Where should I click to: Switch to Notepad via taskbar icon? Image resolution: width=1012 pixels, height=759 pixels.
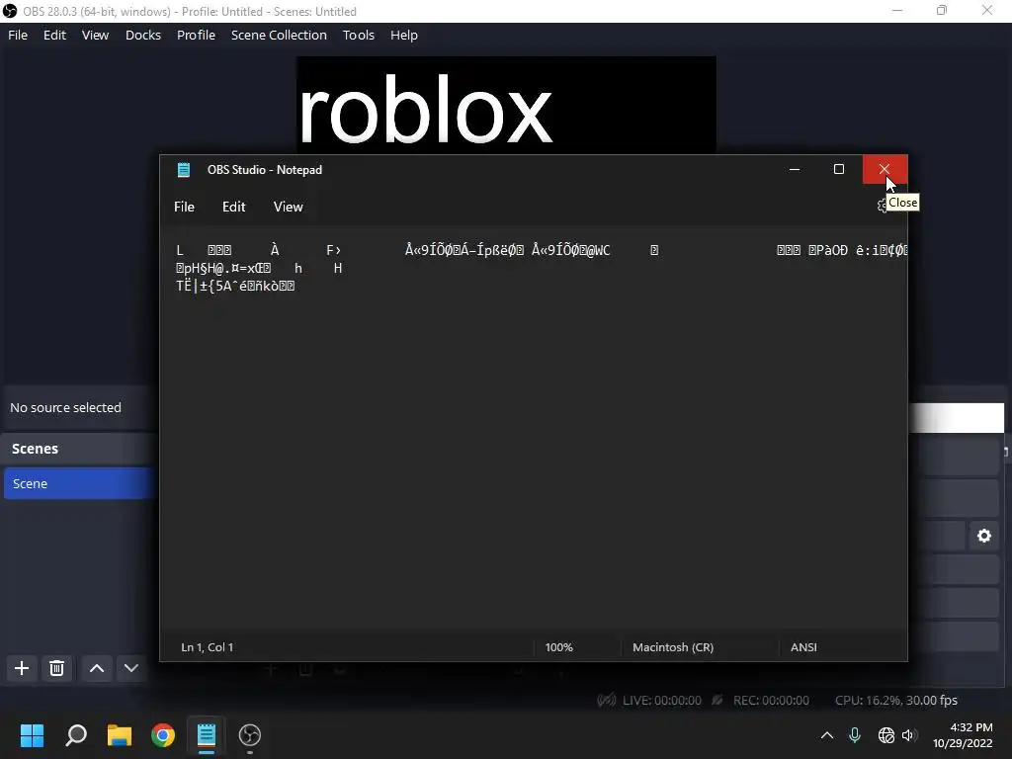pyautogui.click(x=206, y=735)
